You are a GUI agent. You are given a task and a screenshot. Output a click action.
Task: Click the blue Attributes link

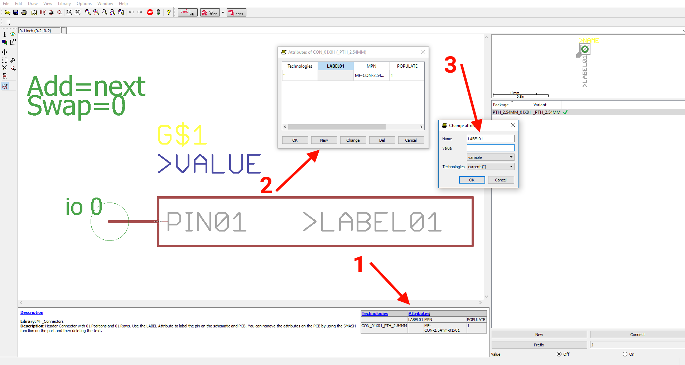(x=419, y=313)
